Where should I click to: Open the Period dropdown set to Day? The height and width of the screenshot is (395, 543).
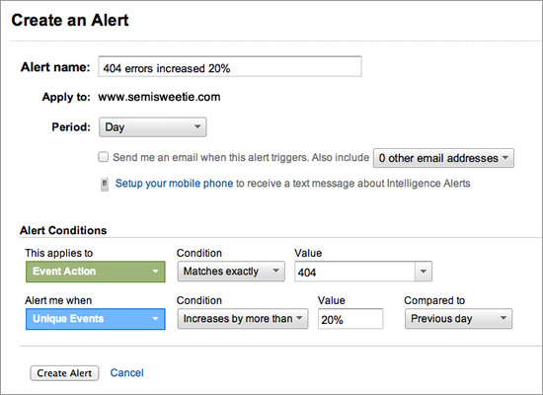153,127
